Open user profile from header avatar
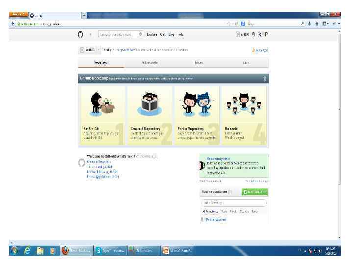Image resolution: width=353 pixels, height=265 pixels. pyautogui.click(x=243, y=34)
